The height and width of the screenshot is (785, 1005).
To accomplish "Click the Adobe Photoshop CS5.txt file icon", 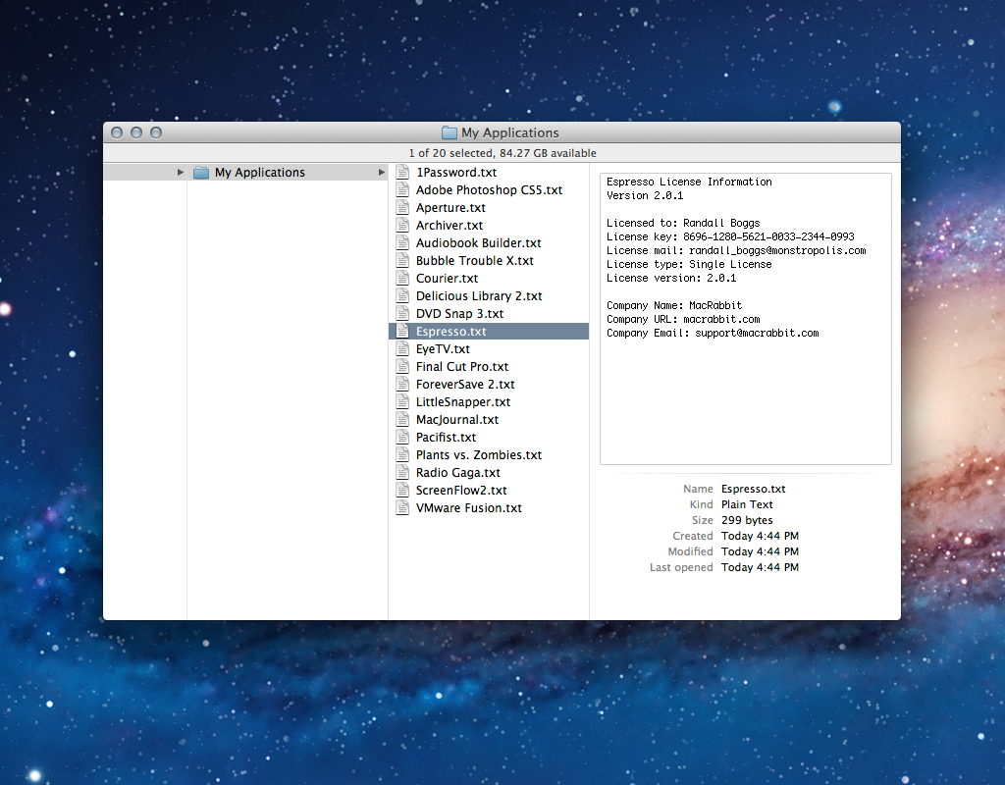I will [402, 189].
